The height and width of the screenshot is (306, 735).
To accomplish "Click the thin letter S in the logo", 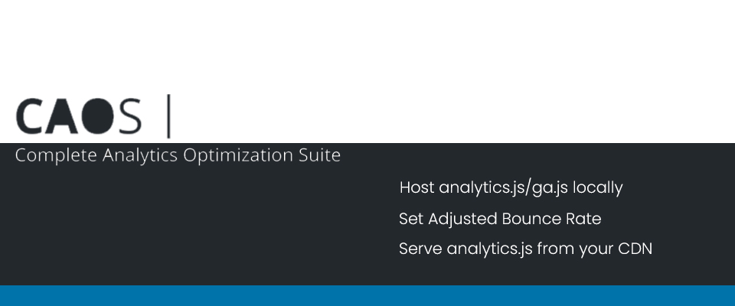I will click(x=129, y=116).
